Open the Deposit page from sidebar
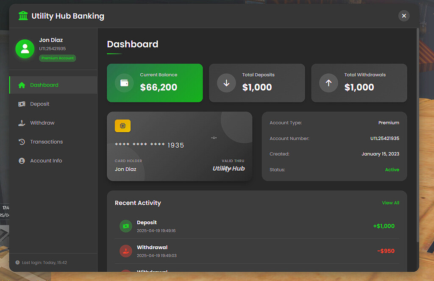Screen dimensions: 434x281 [x=53, y=104]
